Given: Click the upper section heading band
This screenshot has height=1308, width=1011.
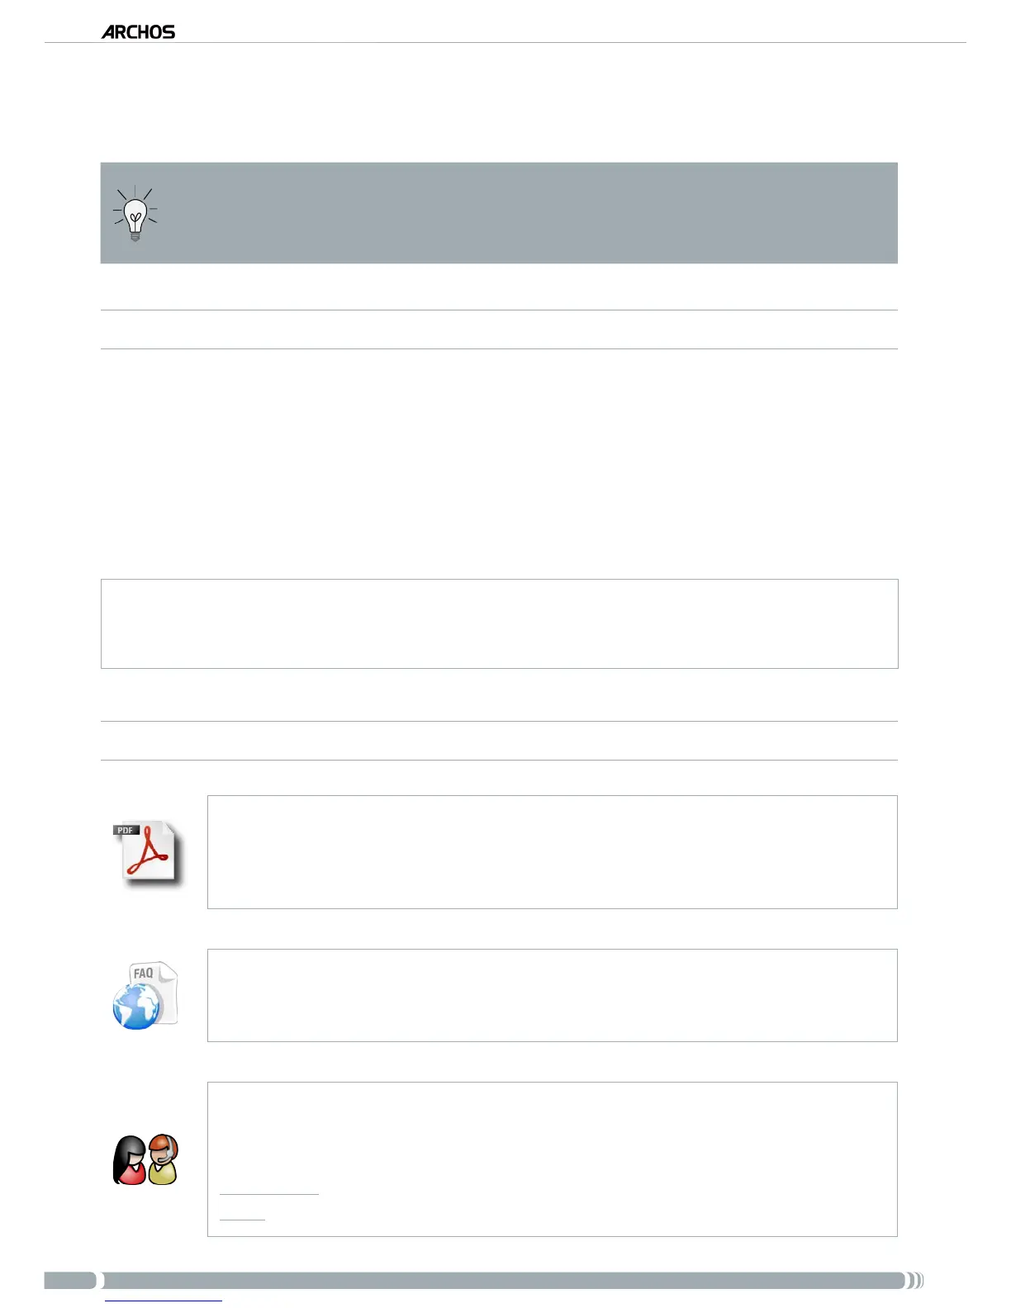Looking at the screenshot, I should [499, 329].
